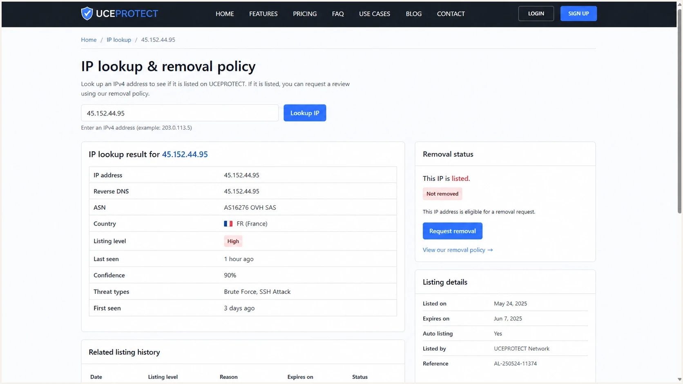
Task: Click the Auto listing Yes value
Action: 498,333
